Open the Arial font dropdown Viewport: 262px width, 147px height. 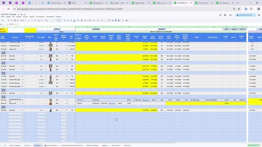point(49,20)
